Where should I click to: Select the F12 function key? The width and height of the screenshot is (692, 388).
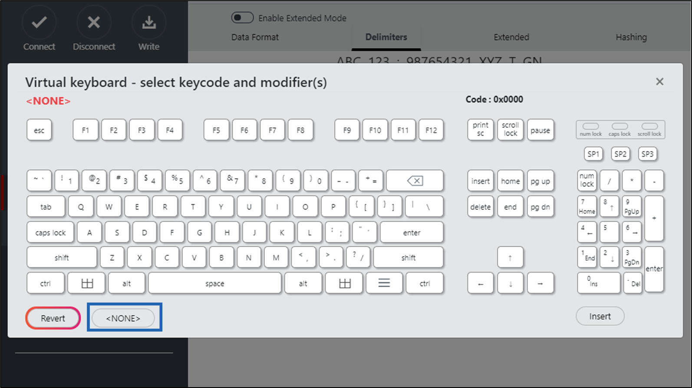tap(431, 130)
